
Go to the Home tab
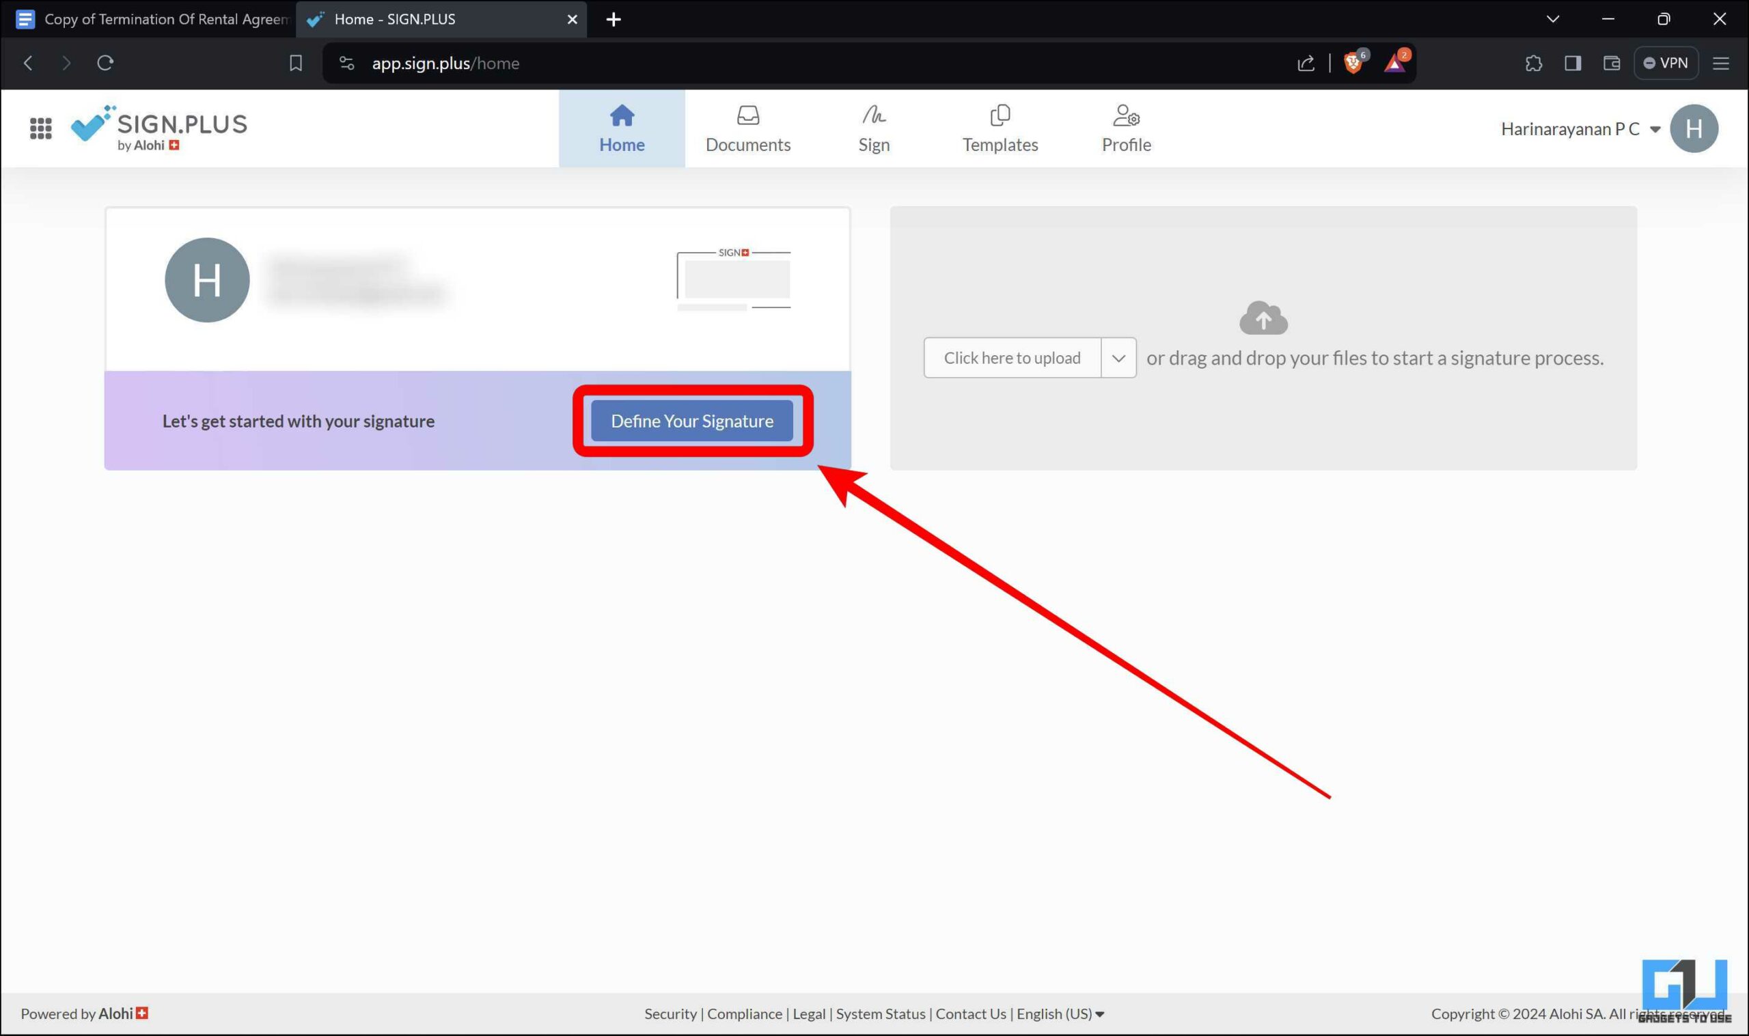[x=622, y=128]
